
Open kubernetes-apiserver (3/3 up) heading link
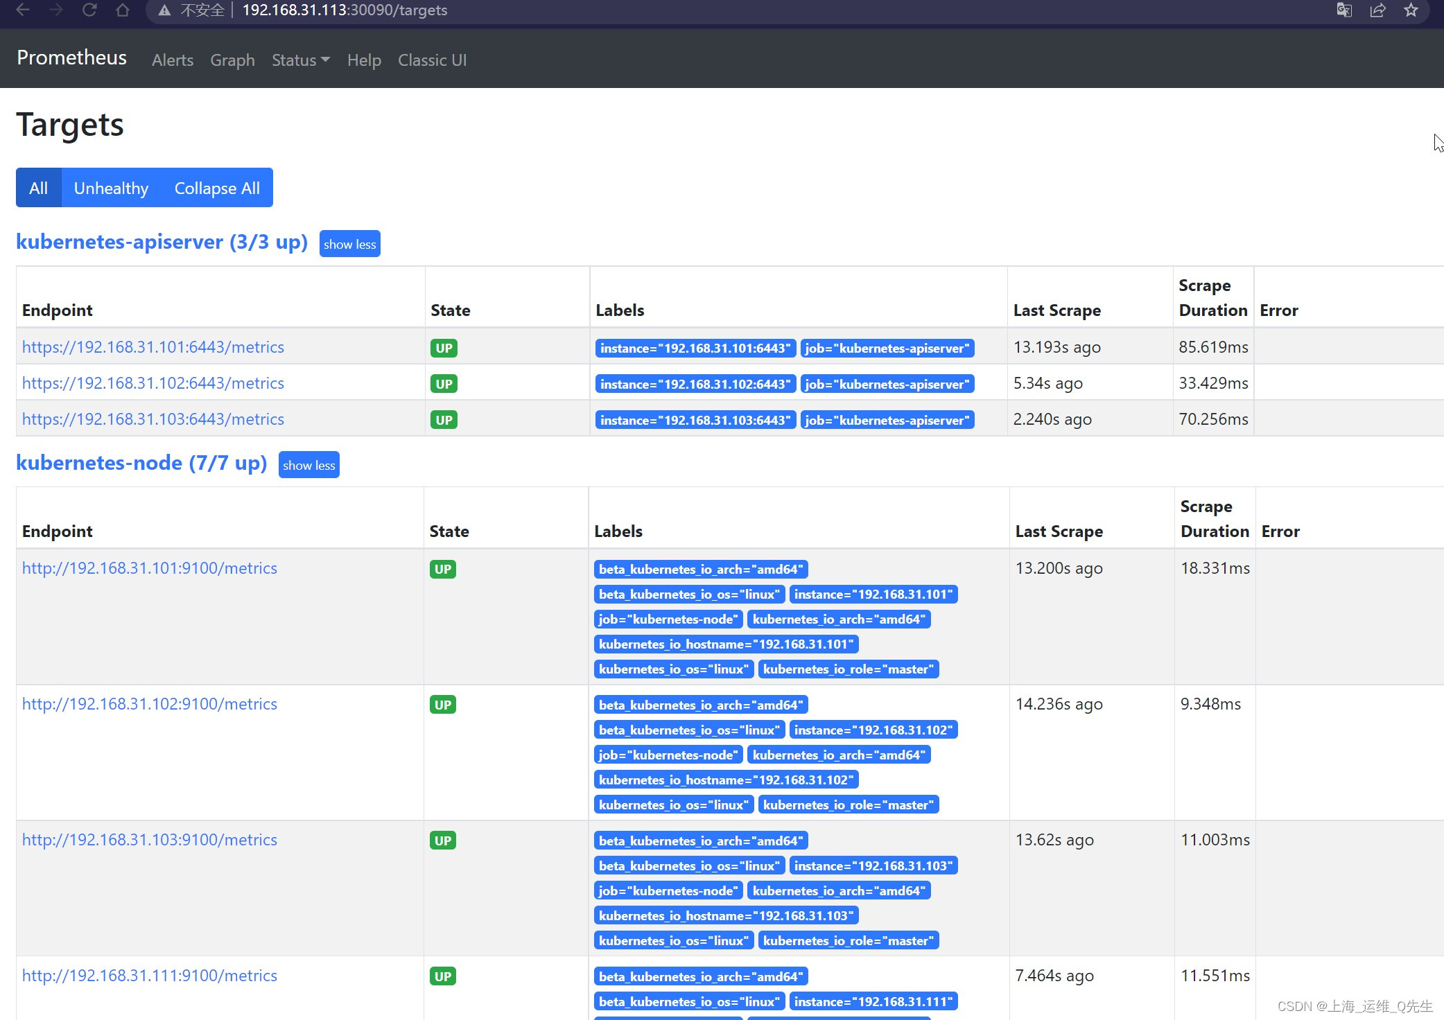[162, 242]
